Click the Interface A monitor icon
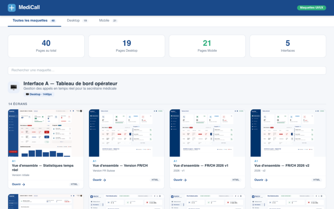The image size is (334, 209). tap(13, 87)
